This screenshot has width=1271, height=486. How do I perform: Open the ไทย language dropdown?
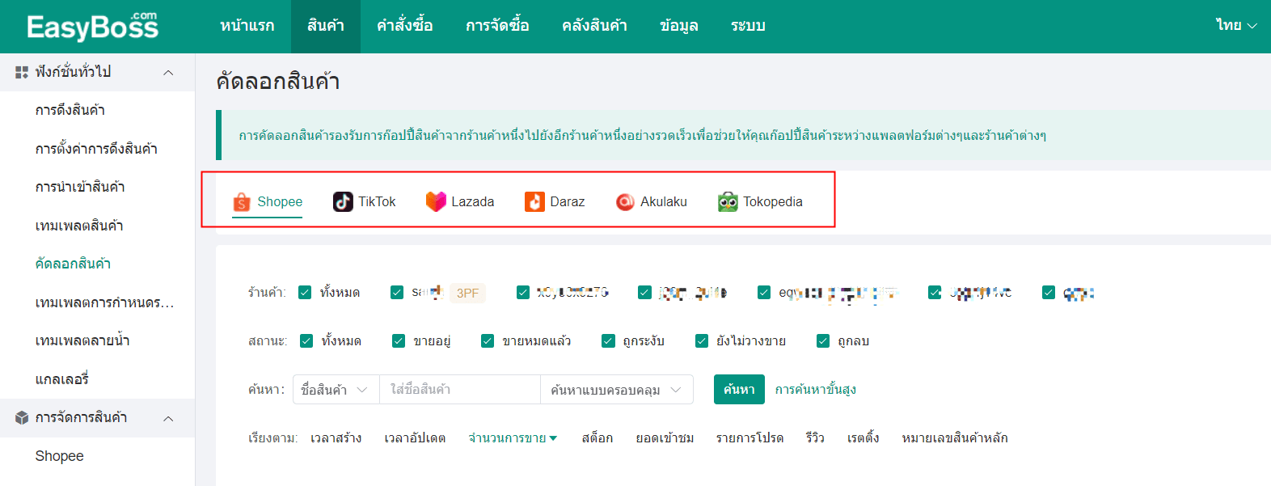click(1236, 26)
